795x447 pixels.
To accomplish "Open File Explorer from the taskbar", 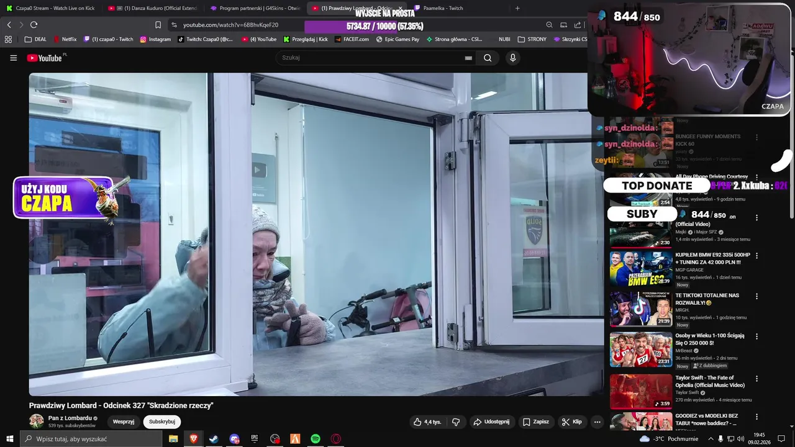I will 173,439.
